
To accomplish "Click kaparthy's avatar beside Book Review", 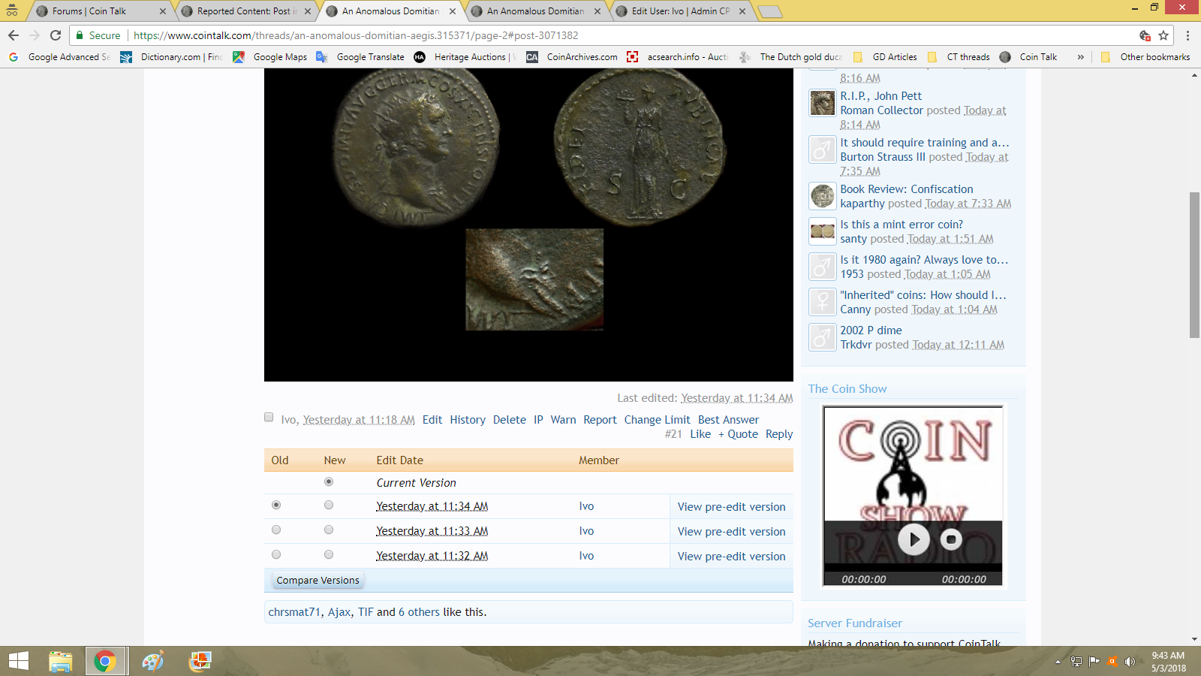I will click(822, 196).
